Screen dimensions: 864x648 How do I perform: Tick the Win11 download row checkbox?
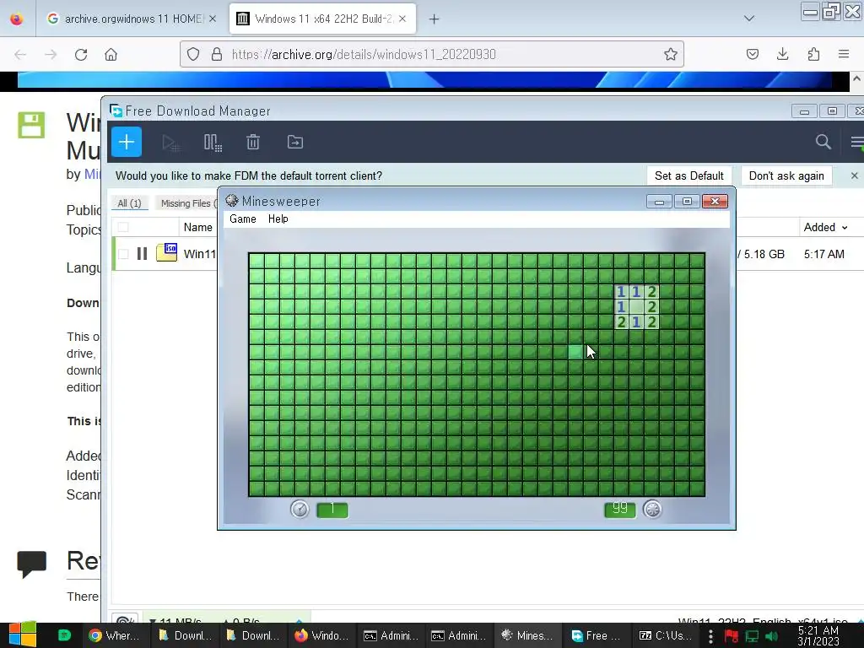123,253
